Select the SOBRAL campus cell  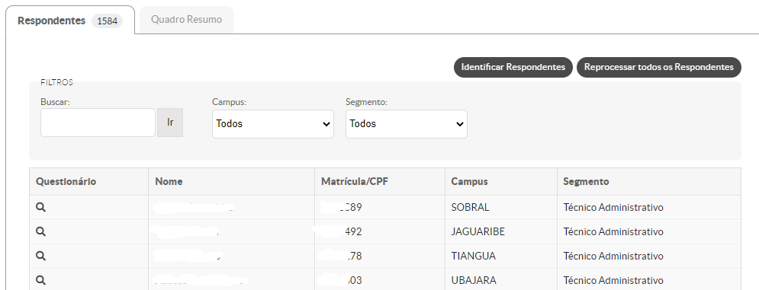pos(501,207)
